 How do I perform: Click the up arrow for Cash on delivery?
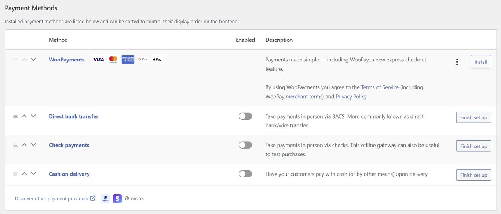(24, 174)
